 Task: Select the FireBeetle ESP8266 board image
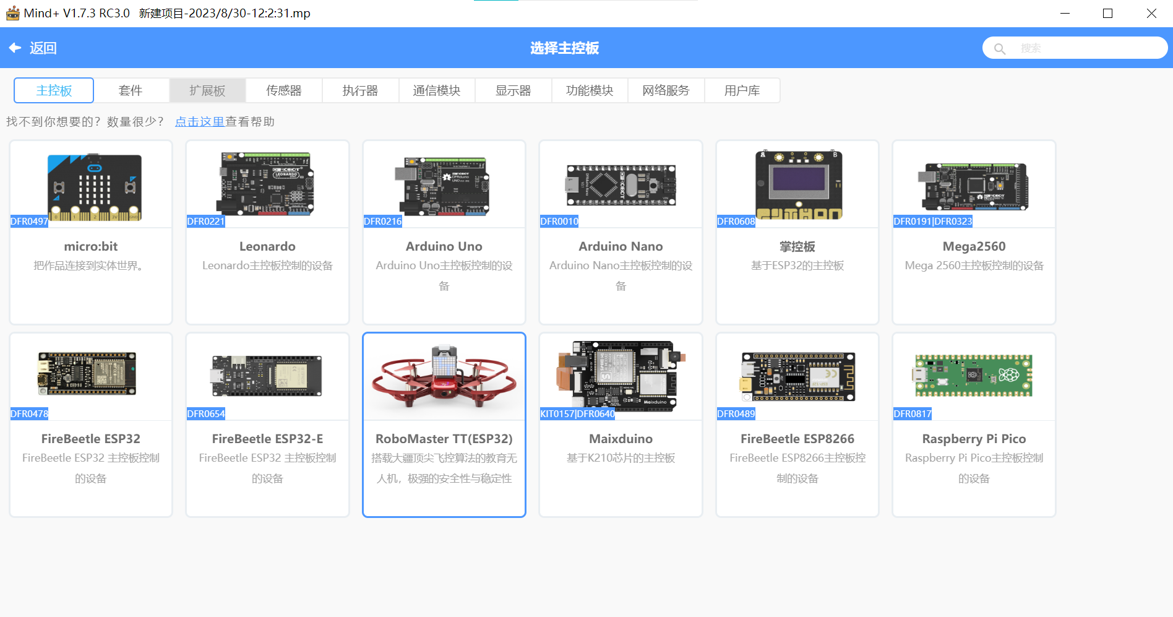[798, 377]
